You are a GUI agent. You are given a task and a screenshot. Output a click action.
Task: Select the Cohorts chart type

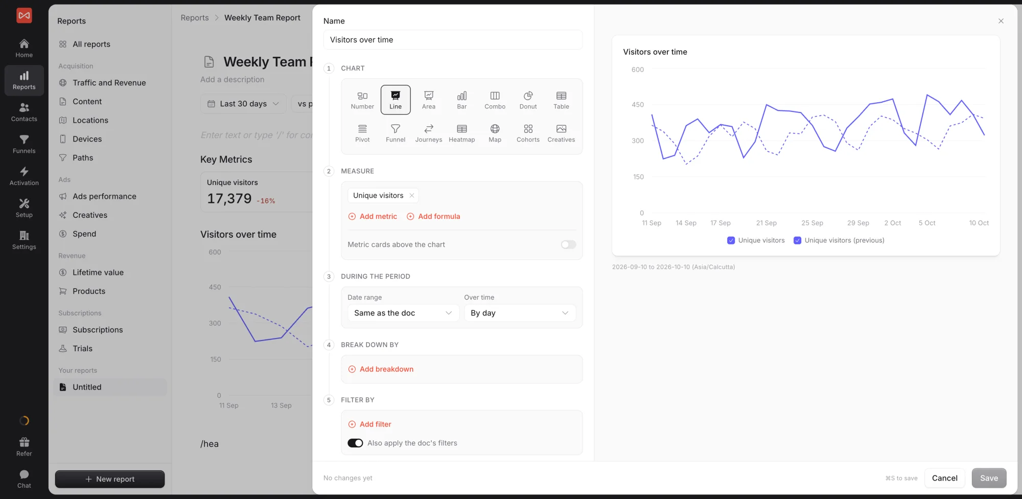pyautogui.click(x=528, y=133)
